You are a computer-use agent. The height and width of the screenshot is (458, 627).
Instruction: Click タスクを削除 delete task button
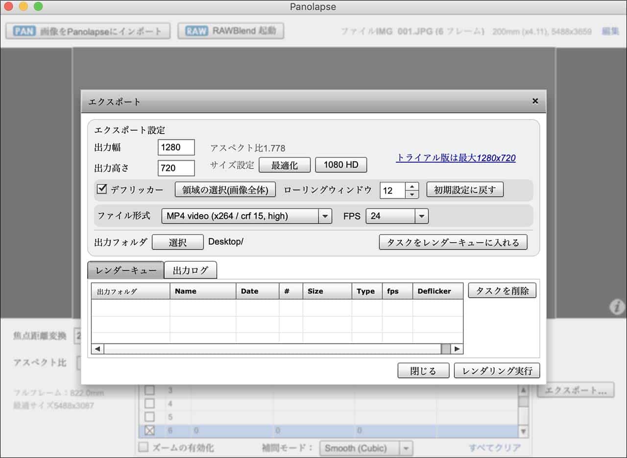pyautogui.click(x=502, y=290)
